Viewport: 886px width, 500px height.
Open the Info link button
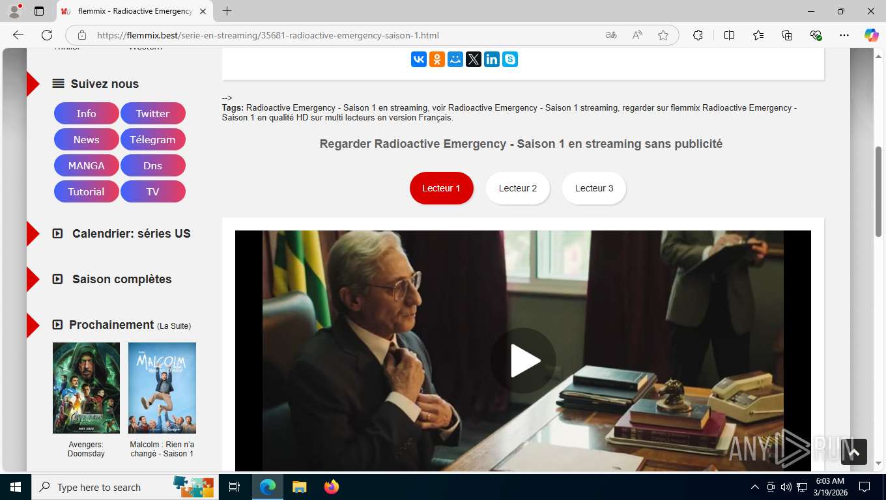click(x=87, y=113)
